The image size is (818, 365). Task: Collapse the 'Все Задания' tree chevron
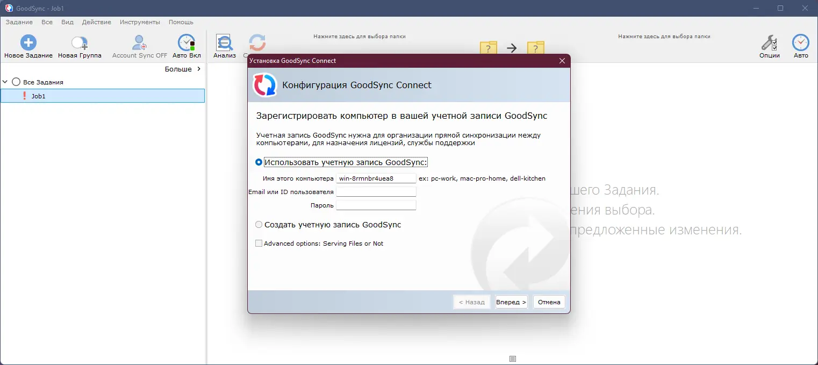pos(5,82)
